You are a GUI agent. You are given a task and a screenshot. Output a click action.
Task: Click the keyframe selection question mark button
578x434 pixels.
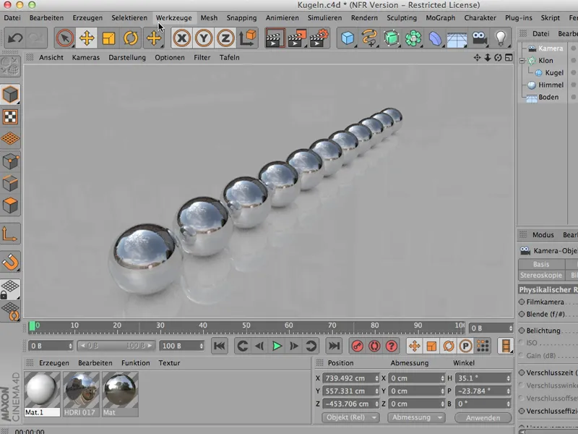pyautogui.click(x=391, y=346)
